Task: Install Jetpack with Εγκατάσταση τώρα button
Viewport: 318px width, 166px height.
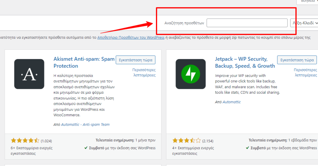Action: tap(297, 60)
